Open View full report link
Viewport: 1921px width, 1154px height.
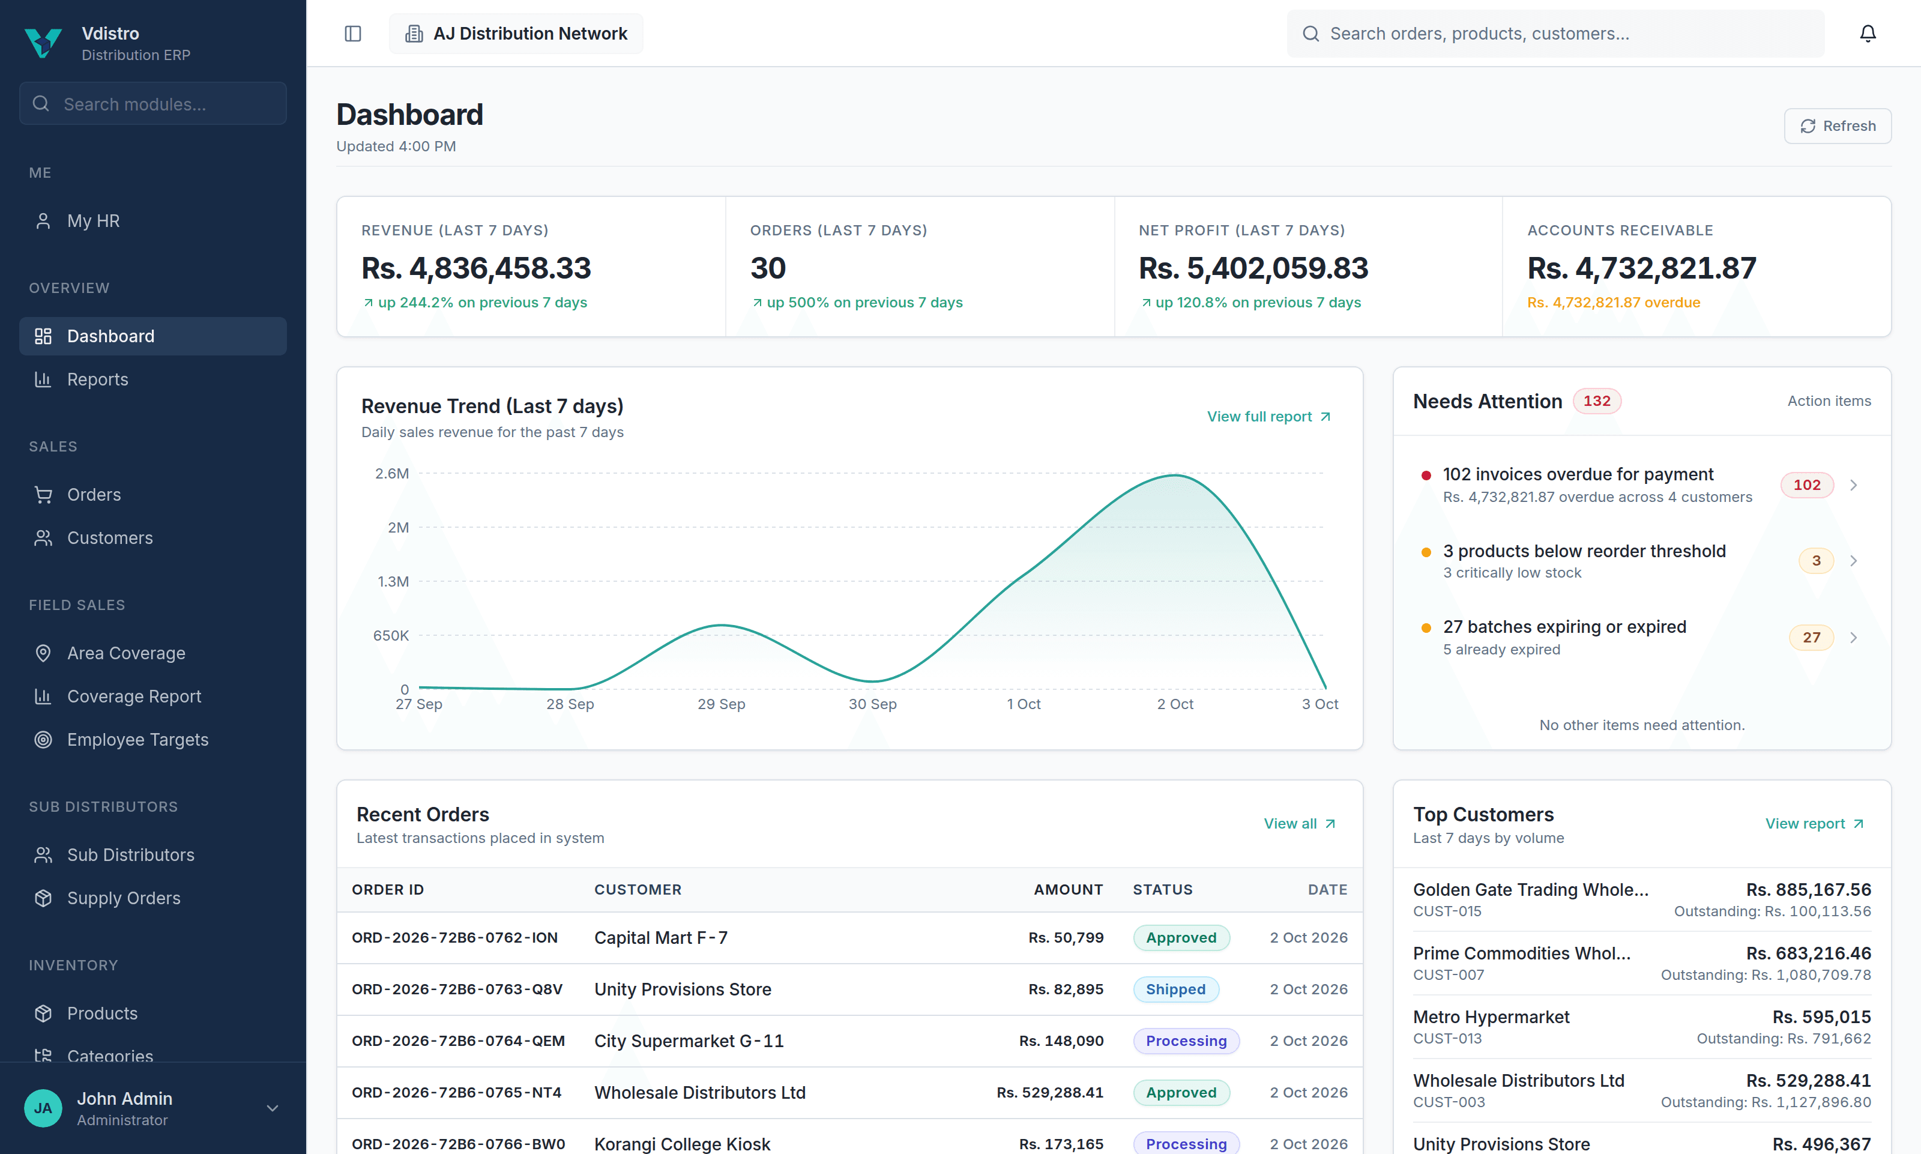click(1268, 417)
